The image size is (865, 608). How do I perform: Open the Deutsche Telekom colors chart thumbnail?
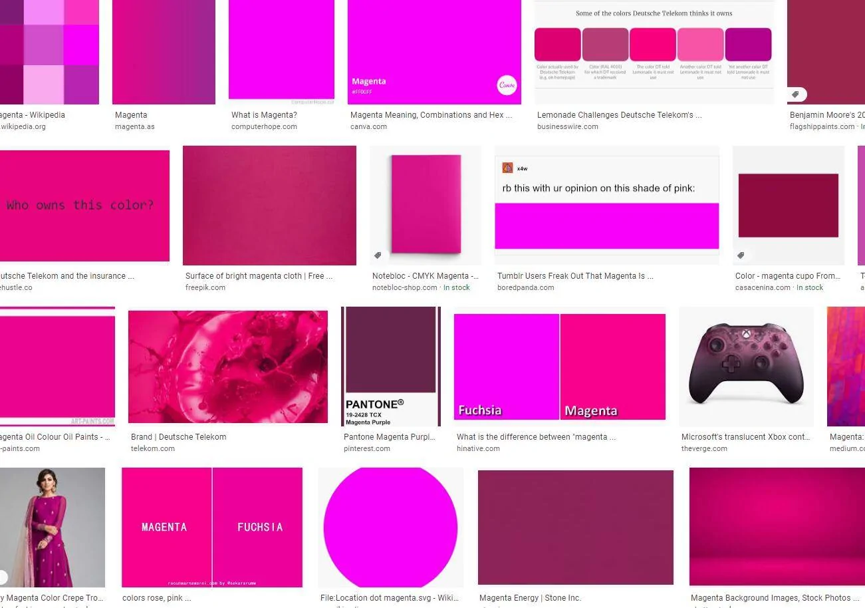(654, 52)
